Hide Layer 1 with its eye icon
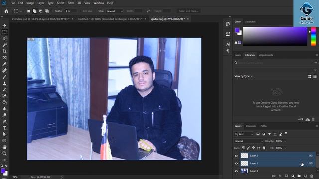The image size is (319, 179). [236, 163]
